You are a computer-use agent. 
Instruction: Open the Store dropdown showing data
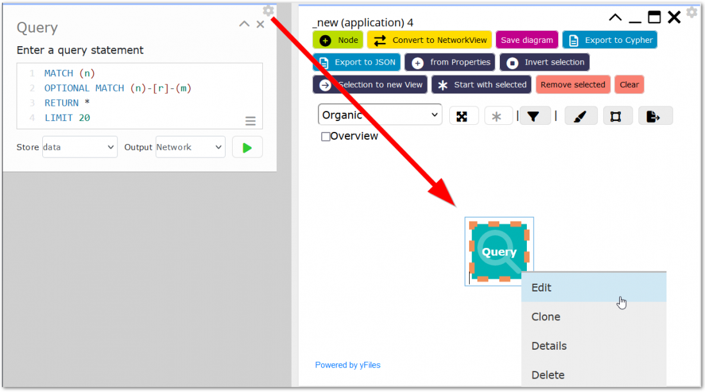(79, 147)
